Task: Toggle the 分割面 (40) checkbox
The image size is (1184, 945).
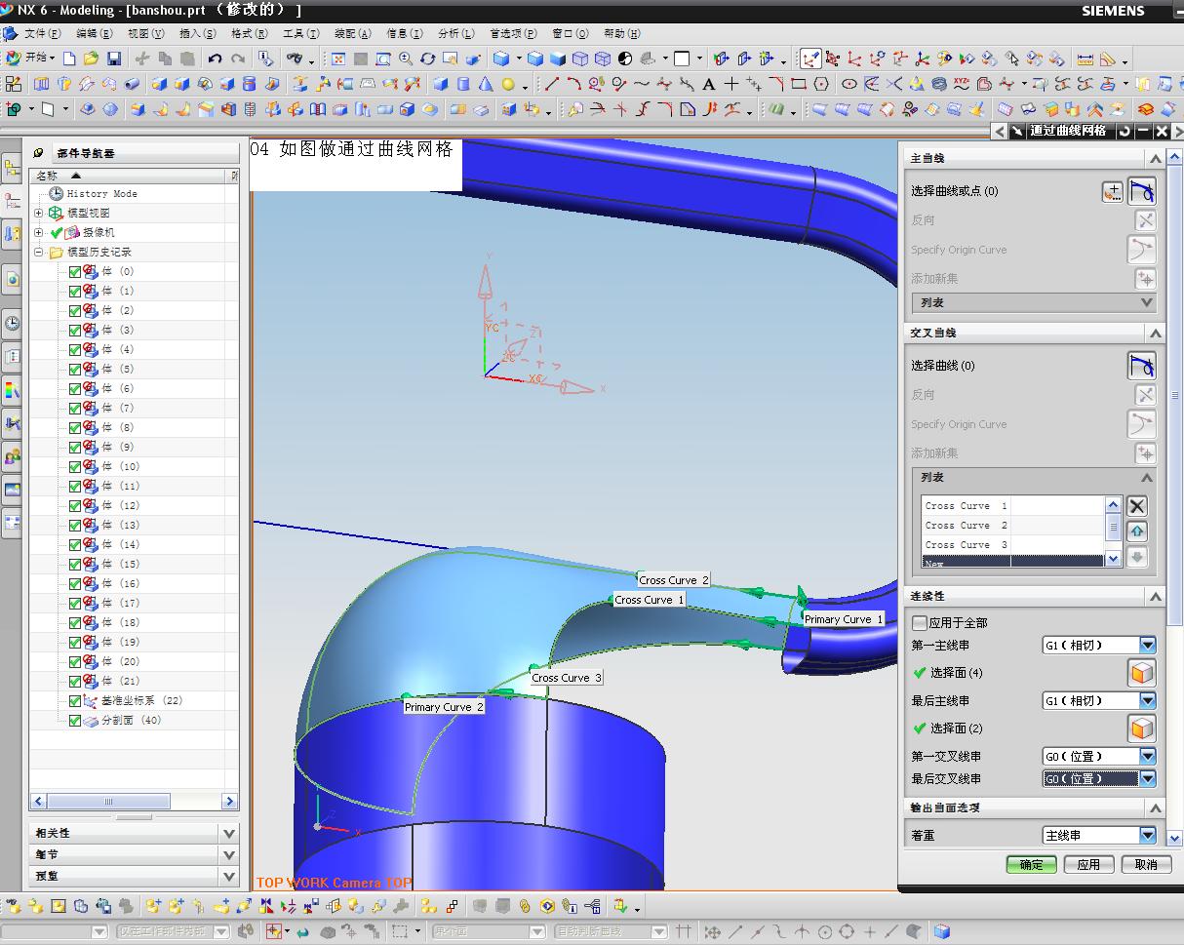Action: point(75,720)
